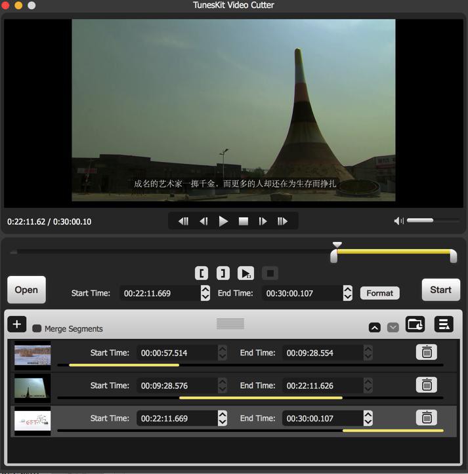Click the yellow selected range on timeline
Image resolution: width=468 pixels, height=474 pixels.
(x=394, y=252)
